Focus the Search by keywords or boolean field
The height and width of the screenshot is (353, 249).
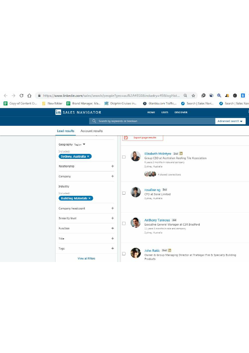[x=152, y=121]
